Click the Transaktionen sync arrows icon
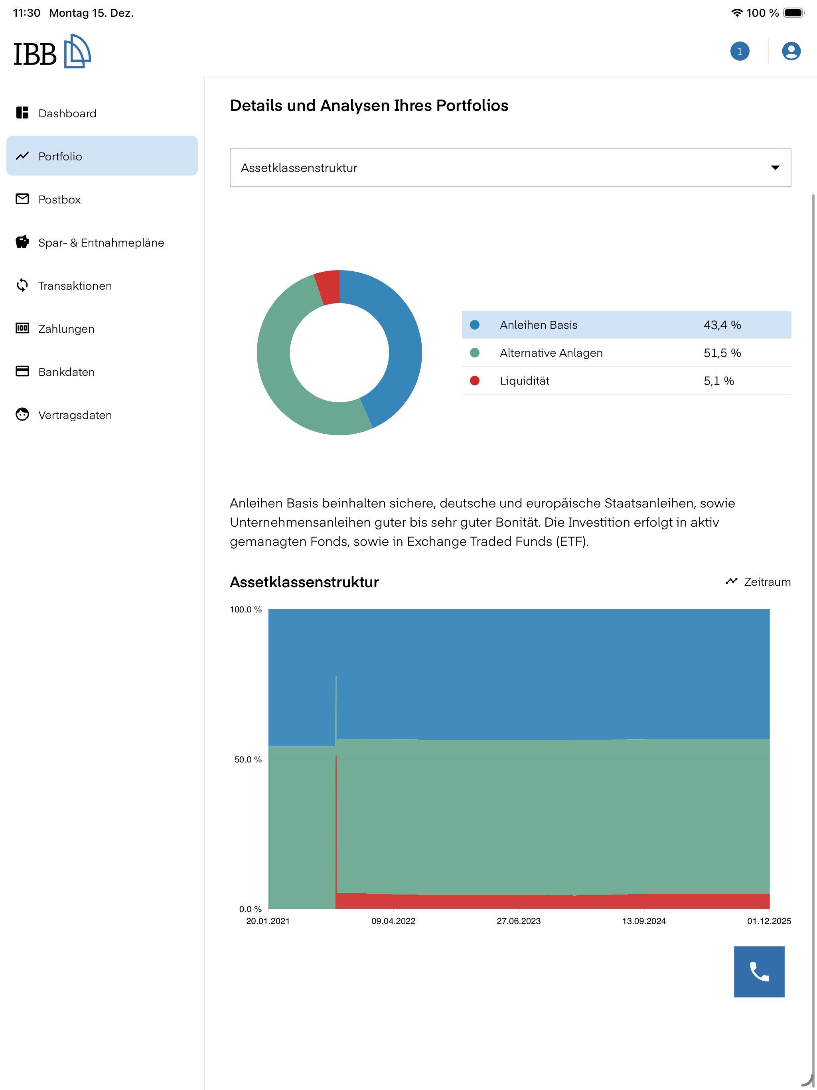 [22, 285]
